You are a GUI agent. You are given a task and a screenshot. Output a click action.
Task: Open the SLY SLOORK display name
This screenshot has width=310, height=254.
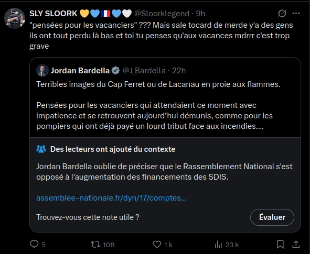pyautogui.click(x=53, y=14)
